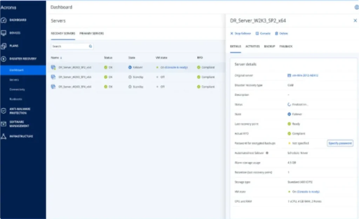Switch to the Primary Servers tab
Viewport: 359px width, 219px height.
[x=92, y=33]
